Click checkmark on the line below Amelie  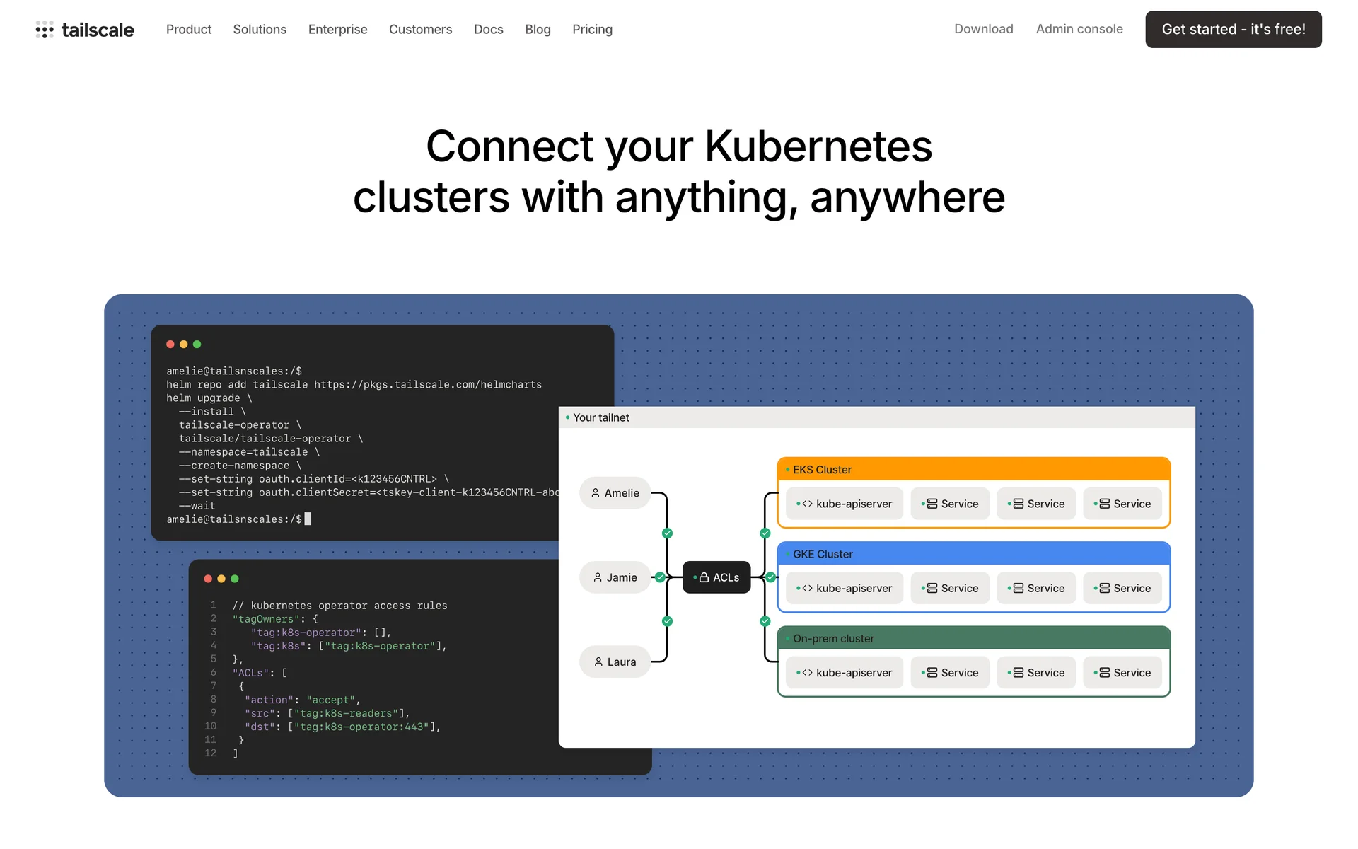[667, 533]
